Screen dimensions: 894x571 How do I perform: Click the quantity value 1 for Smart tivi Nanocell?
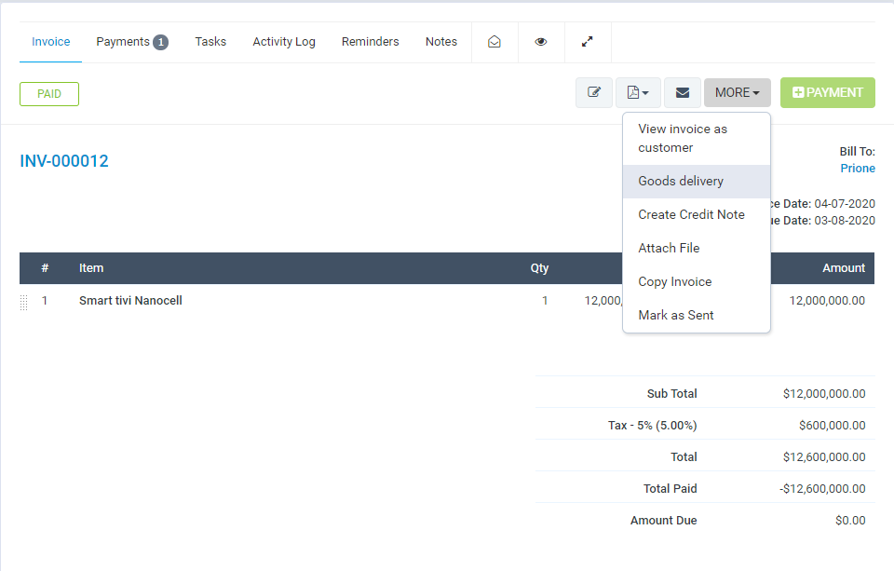545,301
